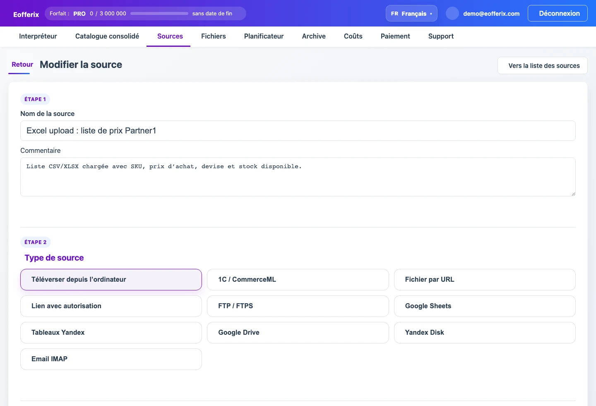Click the Forfait PRO plan label

click(67, 14)
